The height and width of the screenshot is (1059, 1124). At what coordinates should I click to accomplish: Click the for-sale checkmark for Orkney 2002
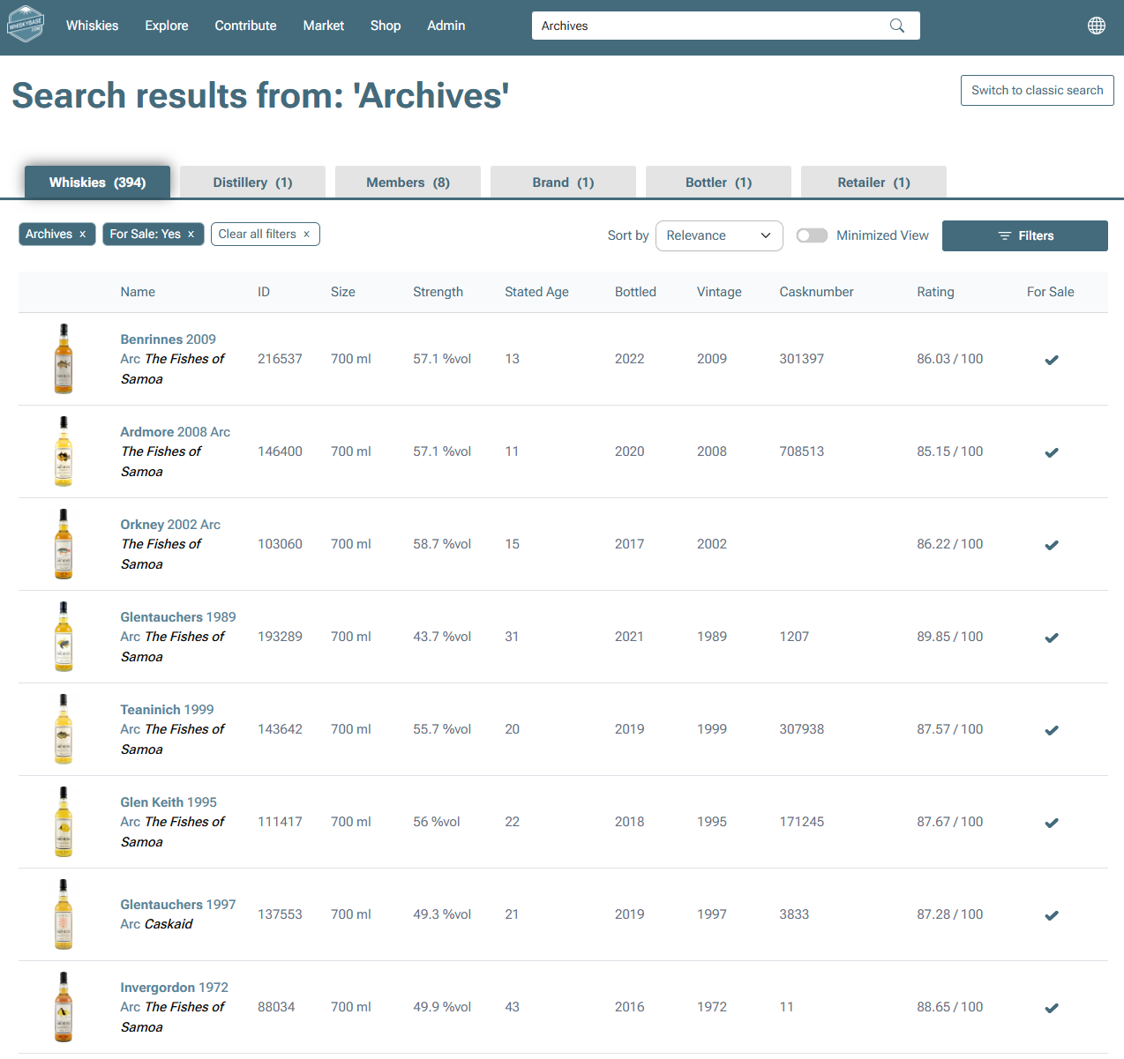1052,545
